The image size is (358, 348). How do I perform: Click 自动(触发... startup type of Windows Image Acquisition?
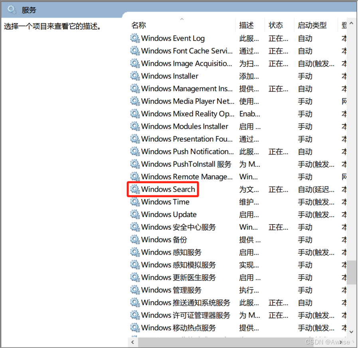[x=316, y=63]
